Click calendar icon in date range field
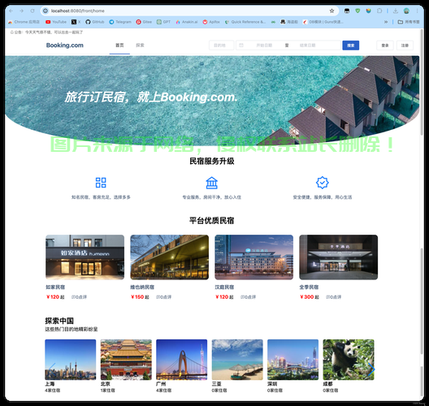The width and height of the screenshot is (429, 406). pyautogui.click(x=241, y=45)
